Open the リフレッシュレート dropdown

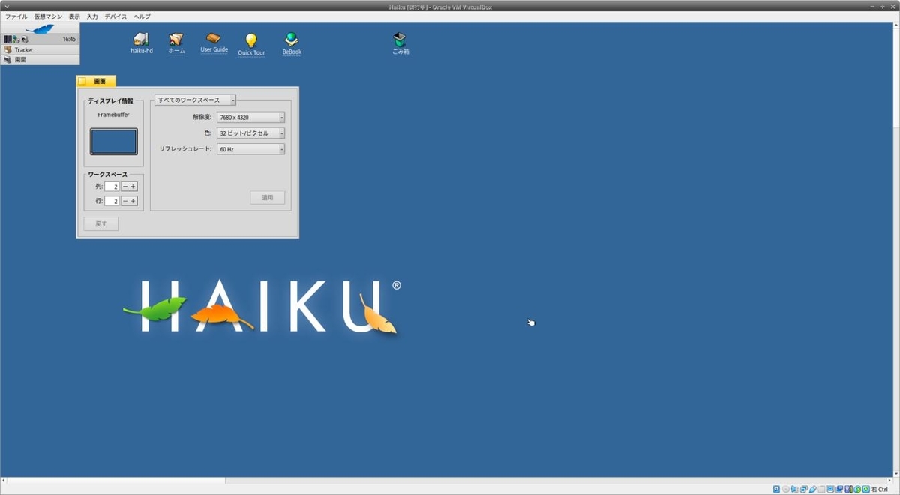[250, 149]
